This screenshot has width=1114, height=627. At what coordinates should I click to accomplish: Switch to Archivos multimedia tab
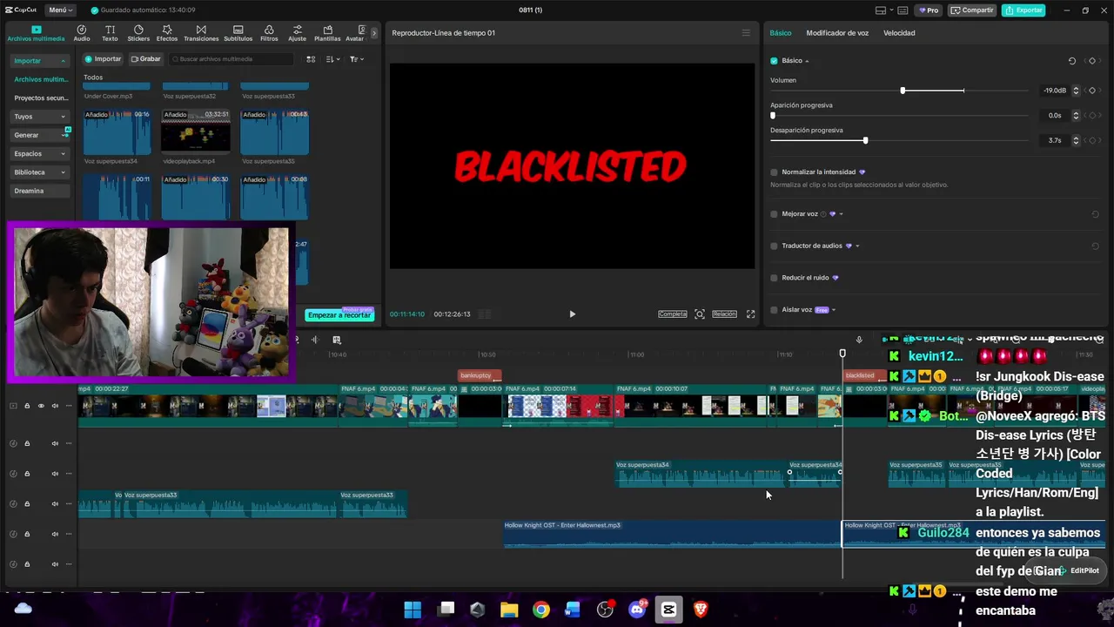[x=36, y=33]
